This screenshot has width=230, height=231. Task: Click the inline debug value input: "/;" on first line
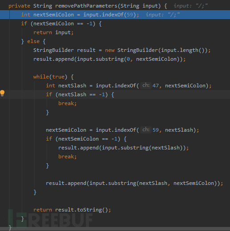click(x=191, y=6)
